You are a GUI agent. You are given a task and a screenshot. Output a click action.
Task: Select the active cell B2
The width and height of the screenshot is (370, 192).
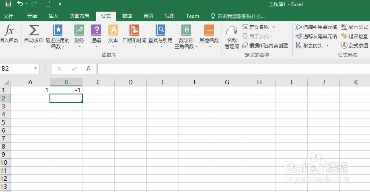click(x=66, y=98)
